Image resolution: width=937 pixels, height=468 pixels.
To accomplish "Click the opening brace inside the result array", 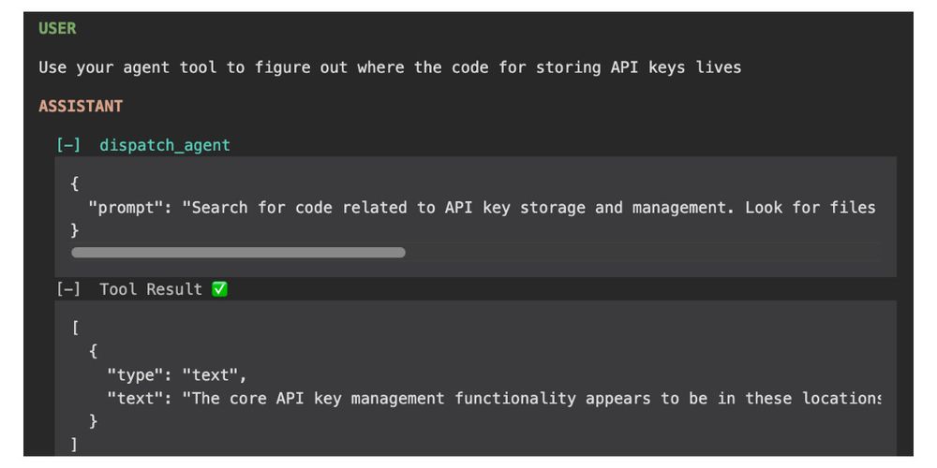I will coord(93,351).
